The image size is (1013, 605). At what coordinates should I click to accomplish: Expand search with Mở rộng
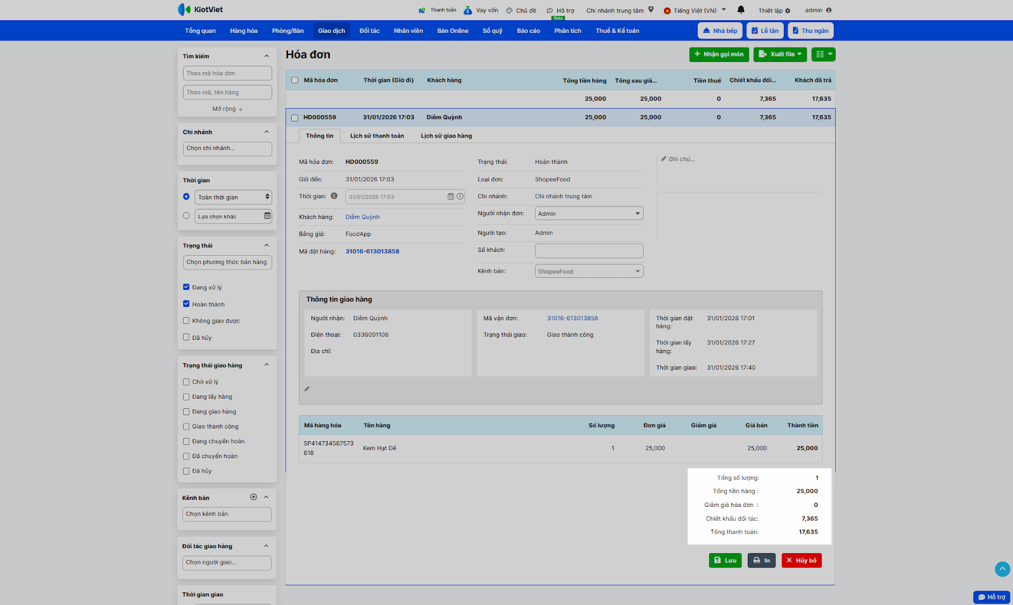[x=227, y=109]
